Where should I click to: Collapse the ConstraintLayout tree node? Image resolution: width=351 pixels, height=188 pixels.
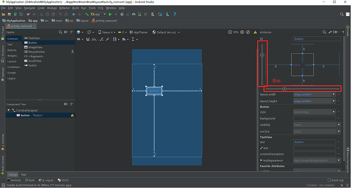click(x=8, y=110)
